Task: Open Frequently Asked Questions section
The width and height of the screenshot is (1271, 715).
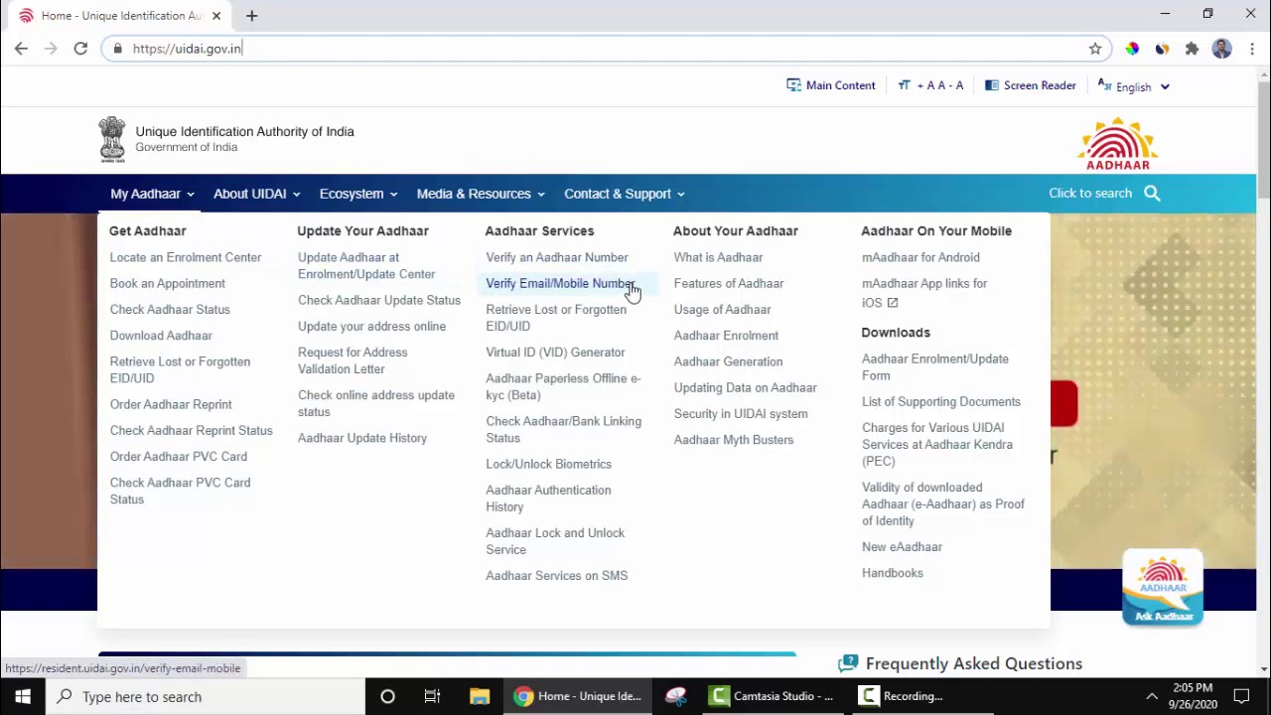Action: pyautogui.click(x=973, y=663)
